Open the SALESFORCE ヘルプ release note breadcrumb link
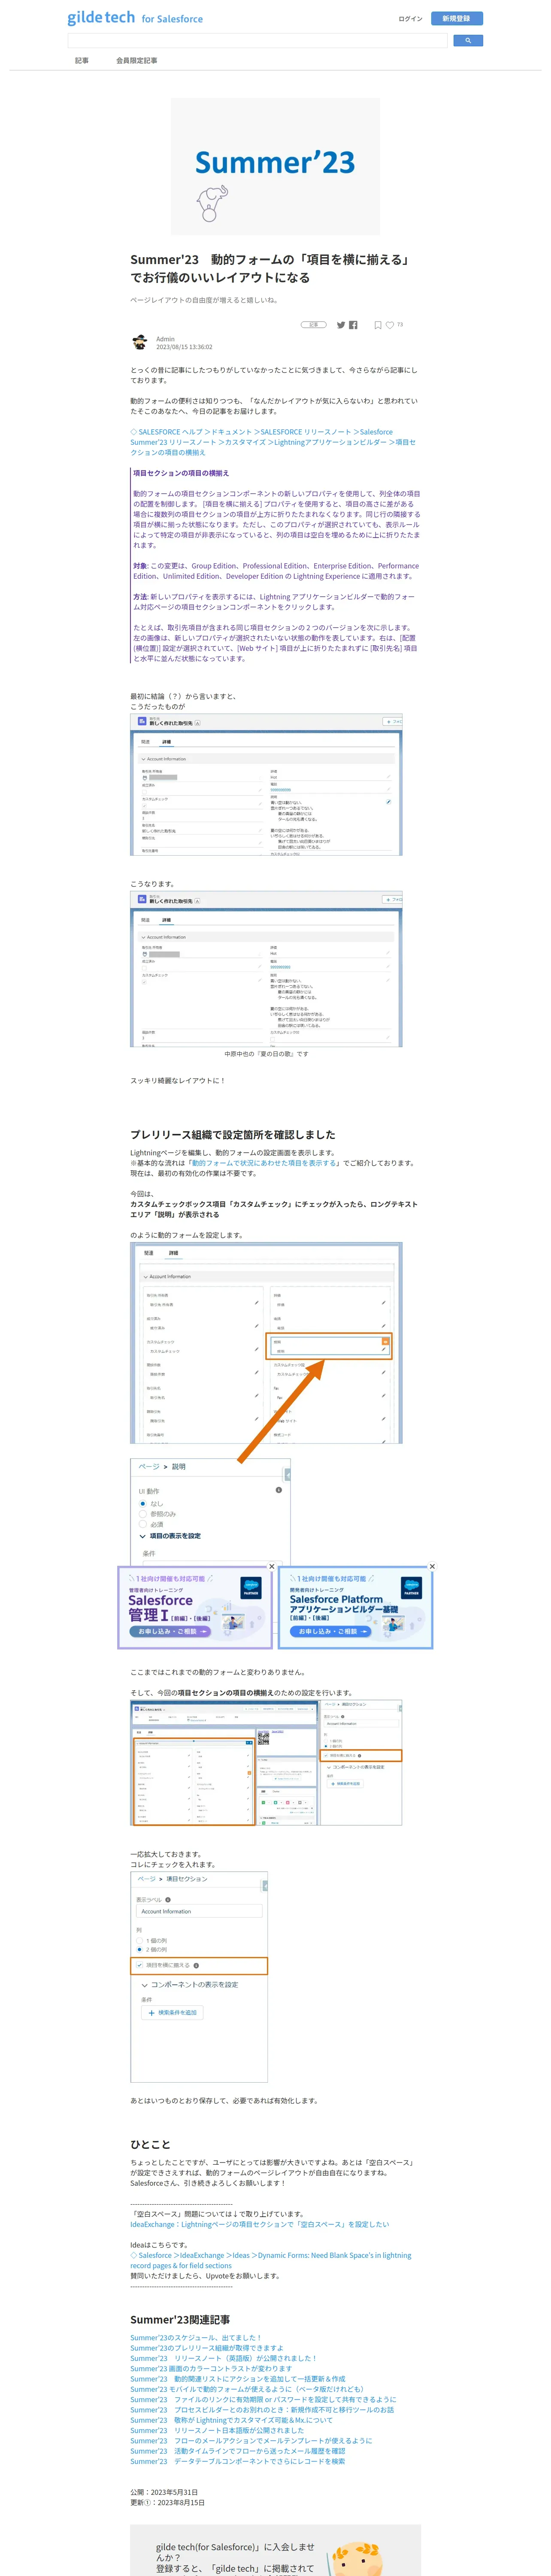The image size is (551, 2576). coord(273,442)
